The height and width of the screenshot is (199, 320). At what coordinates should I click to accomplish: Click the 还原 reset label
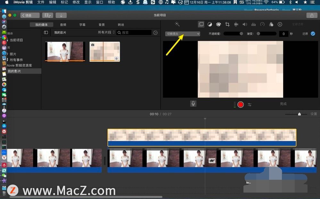pos(305,34)
